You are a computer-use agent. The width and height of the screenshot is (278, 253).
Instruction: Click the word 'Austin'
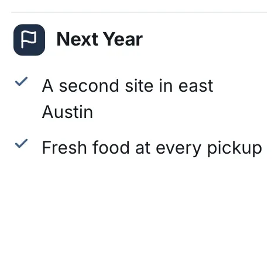(x=67, y=112)
